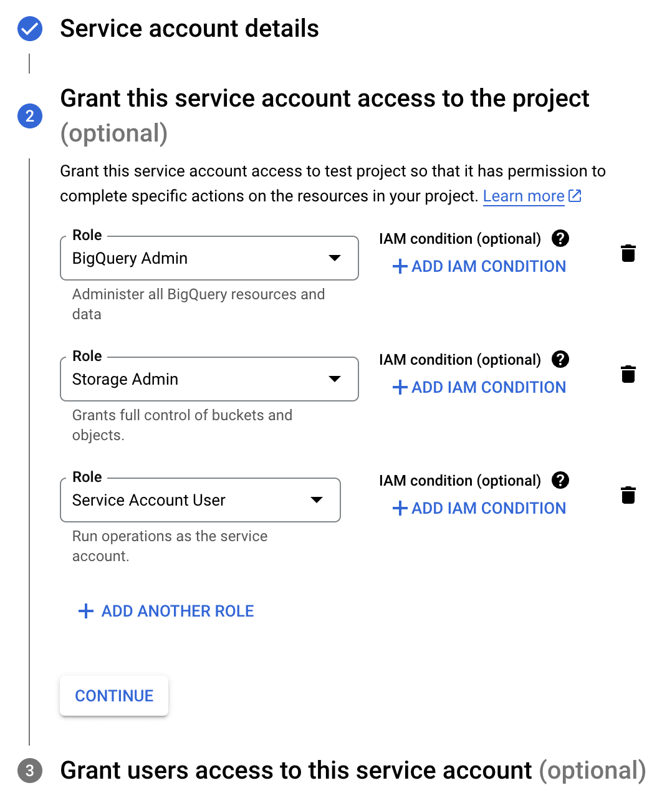This screenshot has width=662, height=798.
Task: Expand the Storage Admin role dropdown
Action: (209, 379)
